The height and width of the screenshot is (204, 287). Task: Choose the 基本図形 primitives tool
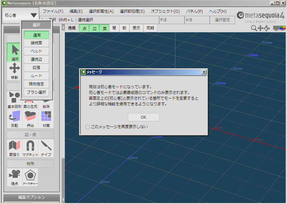(x=15, y=100)
